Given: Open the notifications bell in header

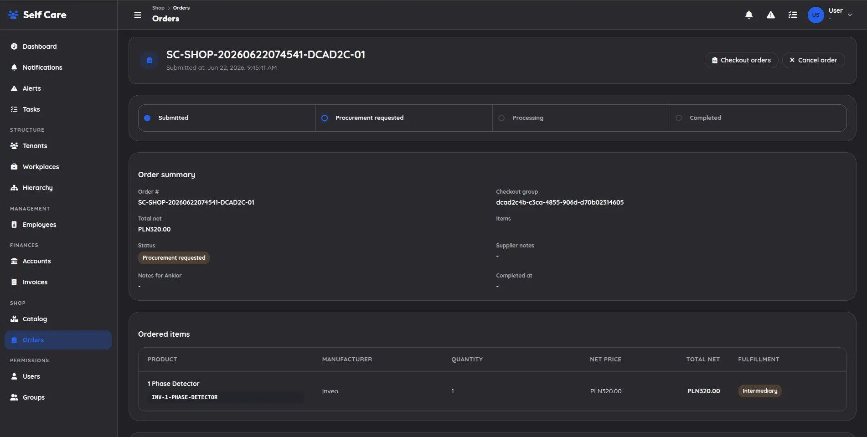Looking at the screenshot, I should click(749, 15).
